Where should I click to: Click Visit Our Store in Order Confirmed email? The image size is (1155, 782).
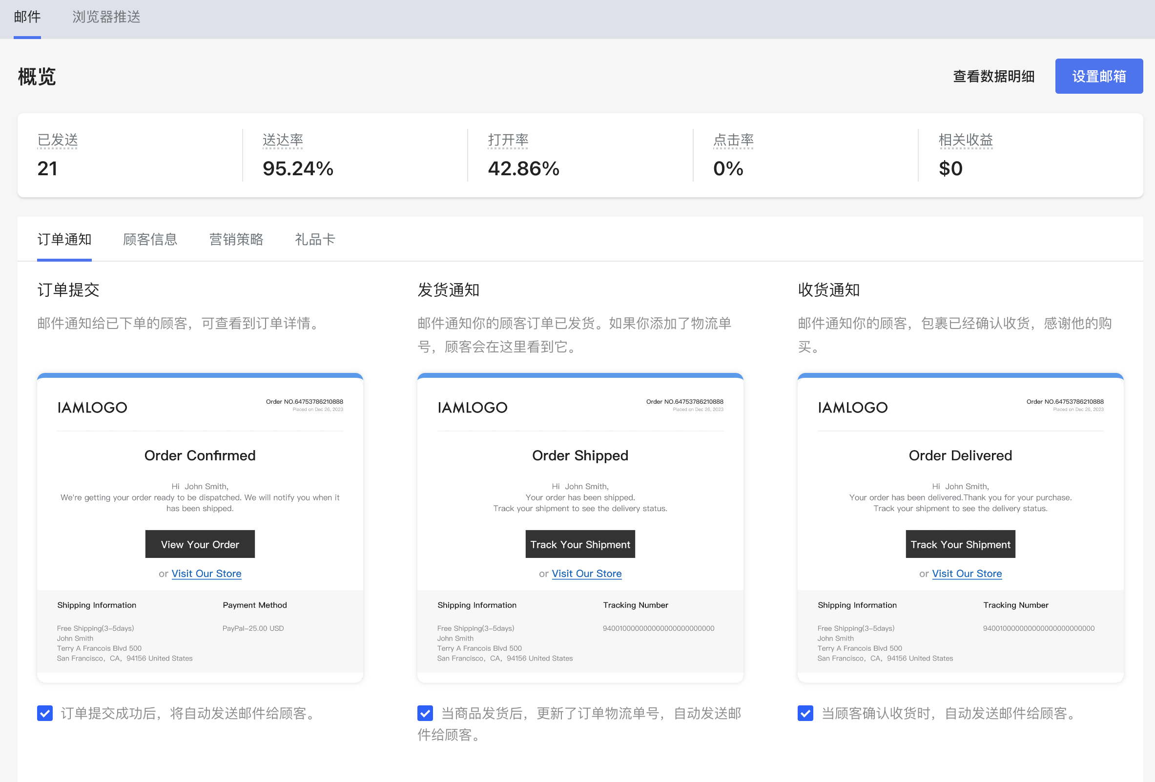coord(206,574)
